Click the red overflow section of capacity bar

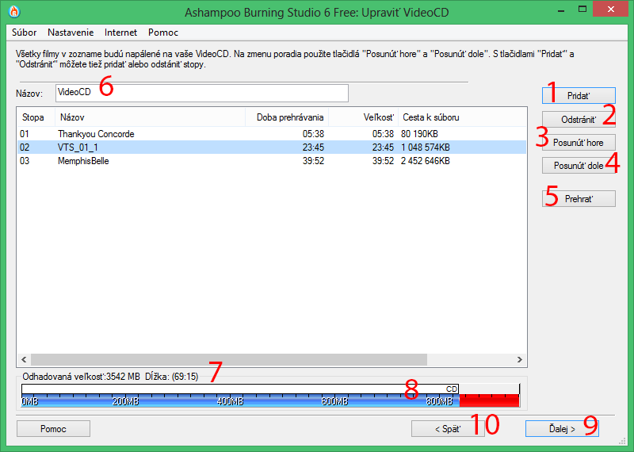pyautogui.click(x=489, y=400)
